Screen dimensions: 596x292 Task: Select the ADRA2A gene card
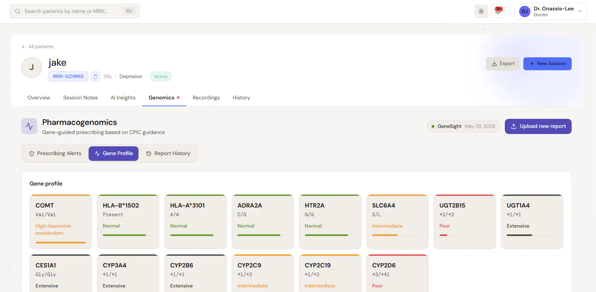click(x=263, y=222)
